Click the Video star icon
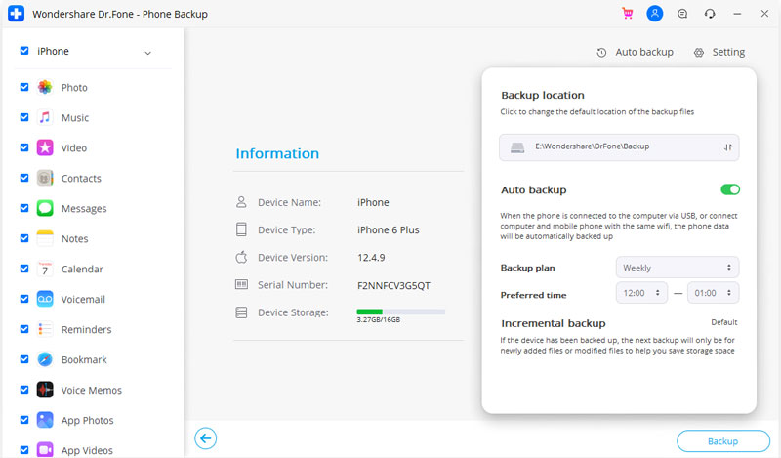Image resolution: width=781 pixels, height=458 pixels. pos(45,147)
